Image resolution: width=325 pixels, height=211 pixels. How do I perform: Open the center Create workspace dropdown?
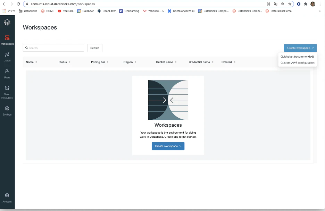pos(168,146)
